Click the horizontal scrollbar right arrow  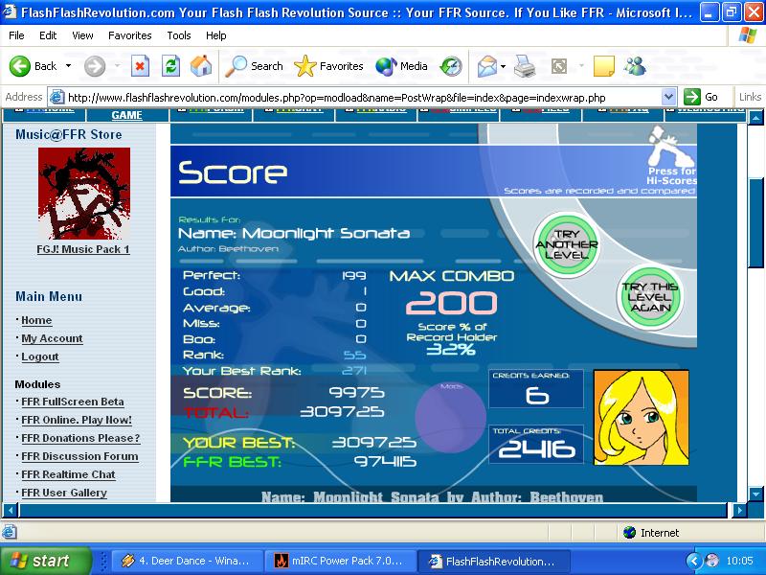(739, 511)
